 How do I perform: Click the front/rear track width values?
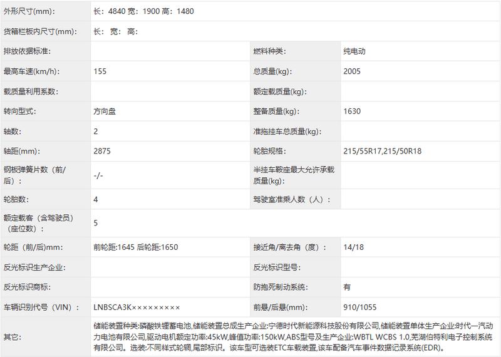pyautogui.click(x=136, y=247)
